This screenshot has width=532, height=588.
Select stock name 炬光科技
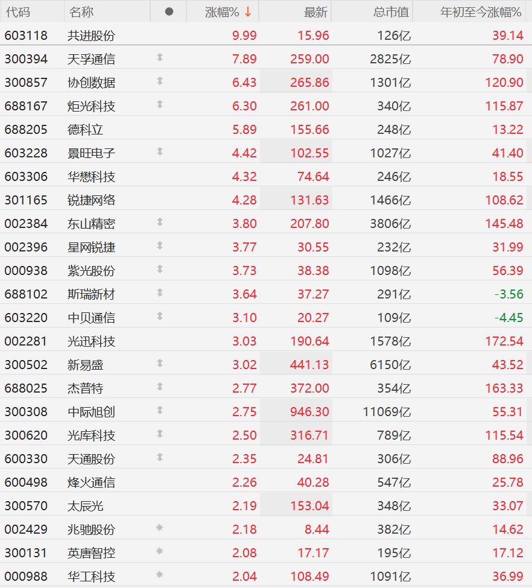91,106
